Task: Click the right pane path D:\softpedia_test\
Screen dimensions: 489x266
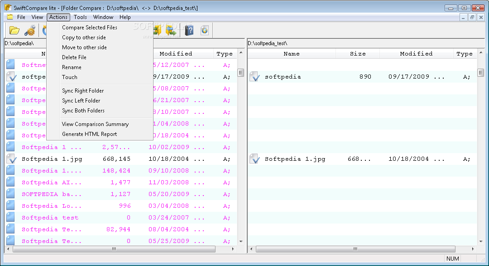Action: coord(268,43)
